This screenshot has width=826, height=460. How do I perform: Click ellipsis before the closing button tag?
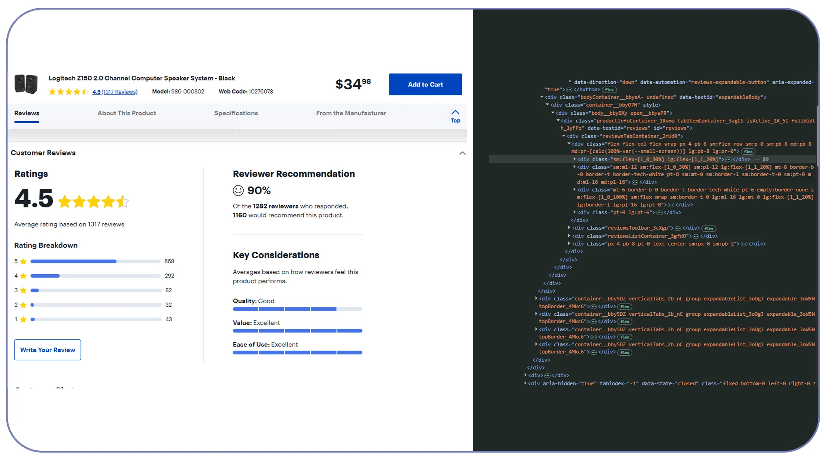tap(569, 90)
